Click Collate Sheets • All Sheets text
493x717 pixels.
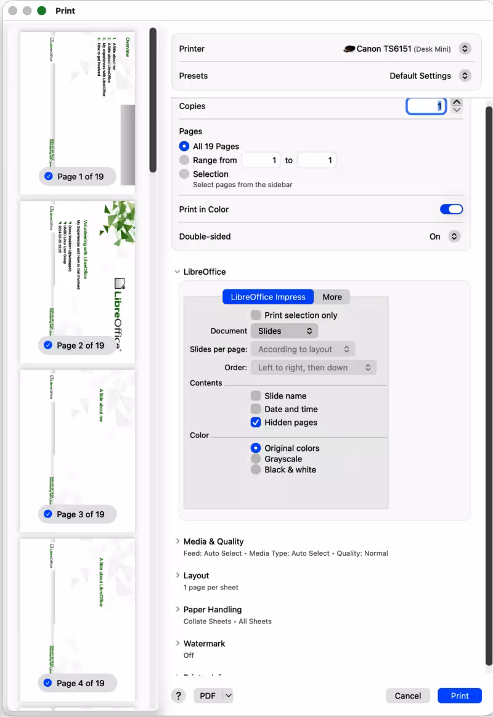pos(227,621)
